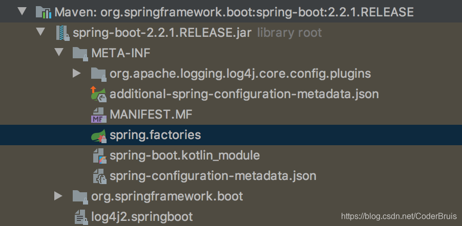Image resolution: width=462 pixels, height=226 pixels.
Task: Select log4j2.springboot file name
Action: (x=142, y=217)
